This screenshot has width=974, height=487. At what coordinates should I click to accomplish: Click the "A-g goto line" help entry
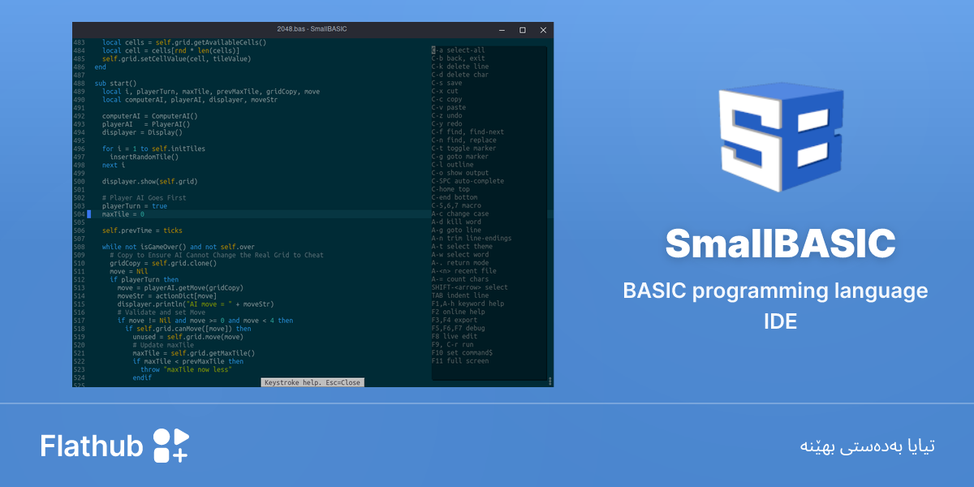456,230
